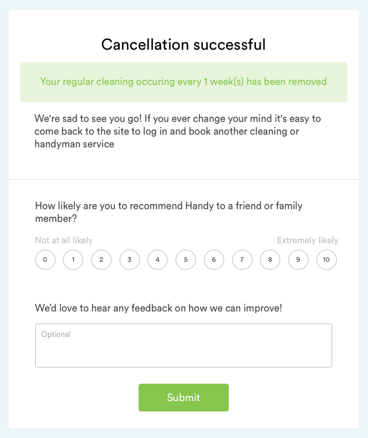The image size is (368, 438).
Task: Choose rating 2 circle
Action: 101,259
